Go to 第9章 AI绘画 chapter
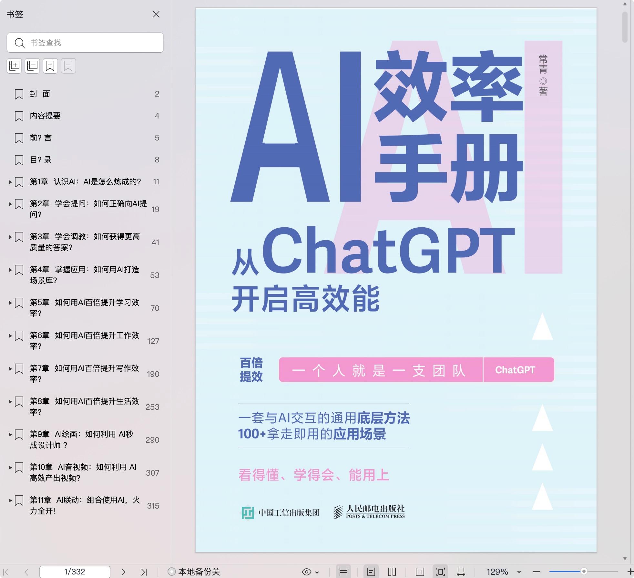Screen dimensions: 634x578 click(82, 439)
